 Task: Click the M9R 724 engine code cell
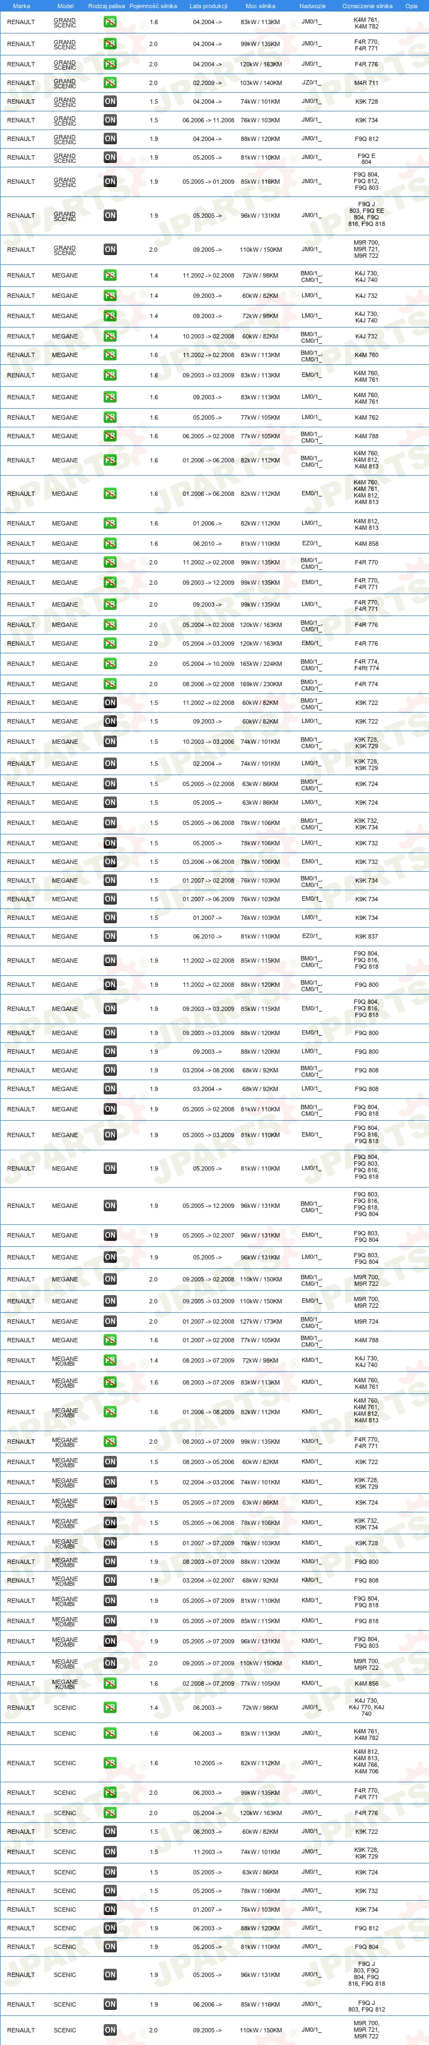click(366, 1322)
